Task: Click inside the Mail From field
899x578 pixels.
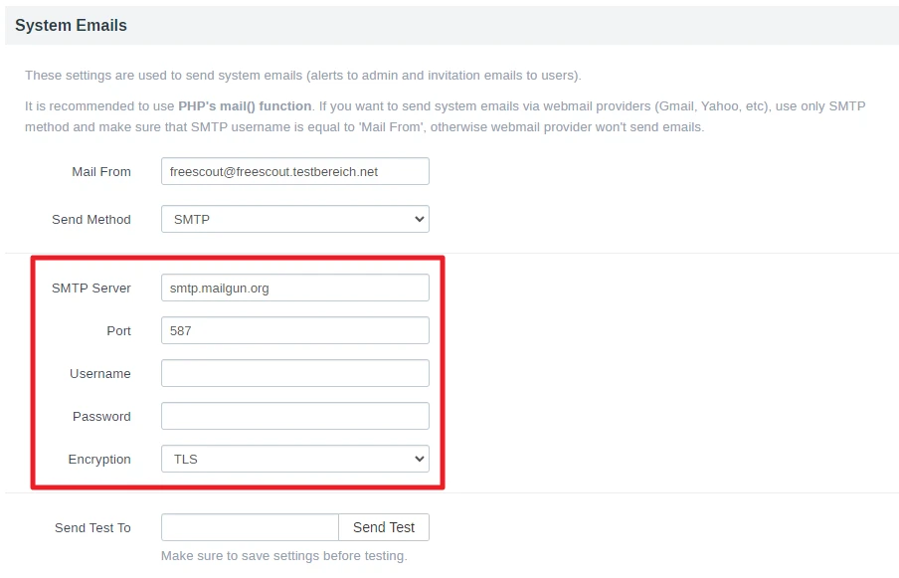Action: click(x=294, y=171)
